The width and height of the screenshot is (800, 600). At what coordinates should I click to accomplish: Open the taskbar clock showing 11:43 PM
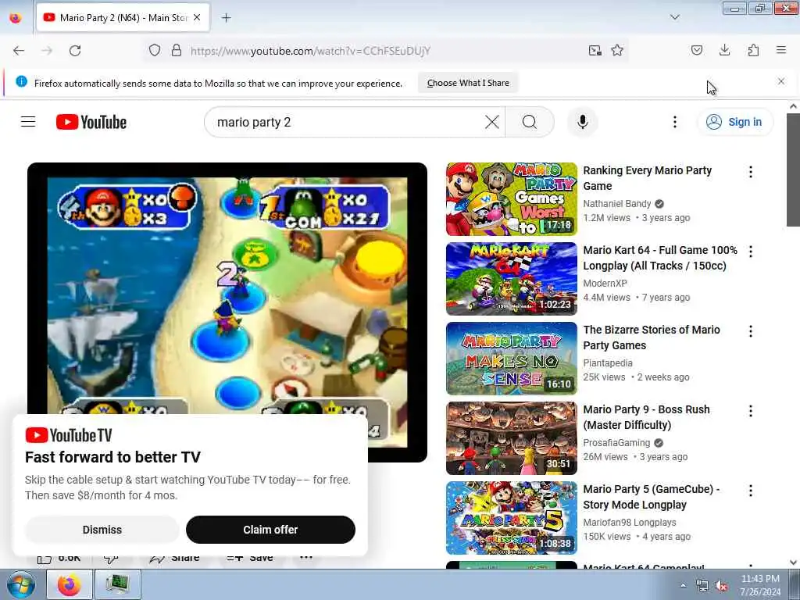[x=760, y=585]
